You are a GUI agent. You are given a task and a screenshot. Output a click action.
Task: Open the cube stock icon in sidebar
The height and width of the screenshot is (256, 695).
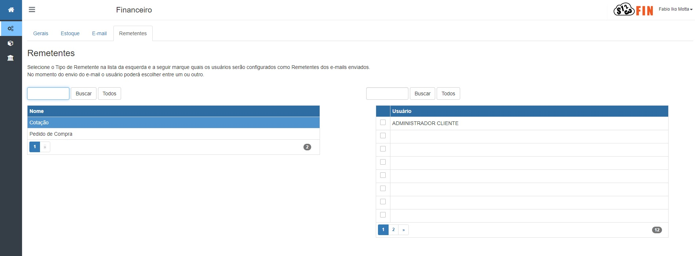pyautogui.click(x=11, y=43)
